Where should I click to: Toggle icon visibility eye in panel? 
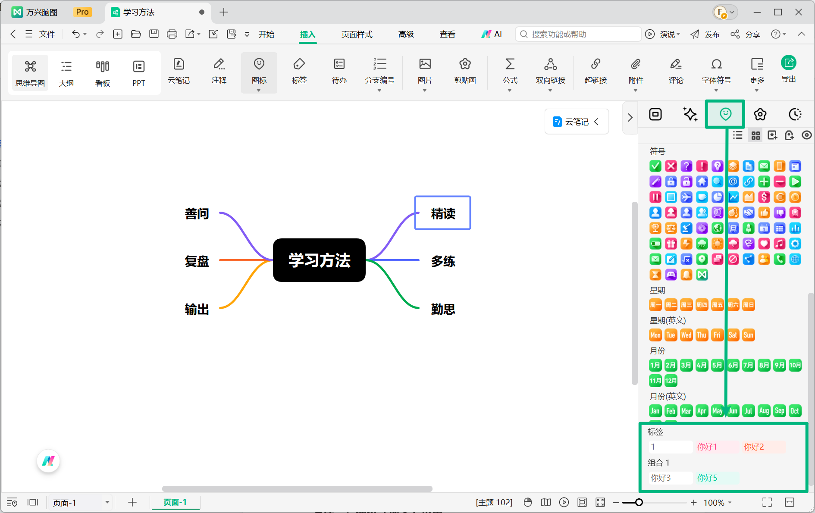806,135
